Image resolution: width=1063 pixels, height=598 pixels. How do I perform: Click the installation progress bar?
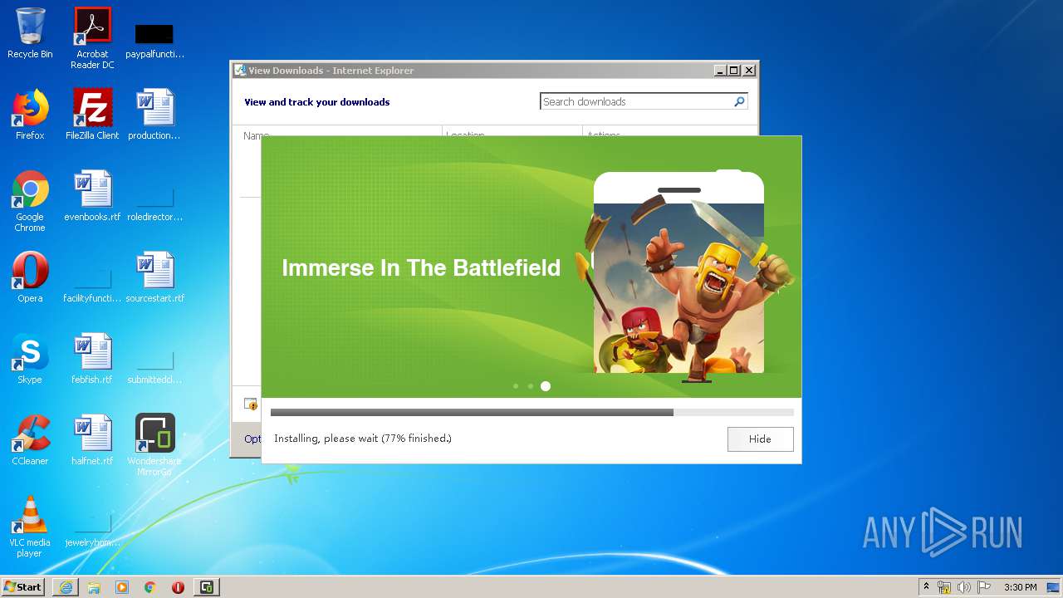coord(532,412)
